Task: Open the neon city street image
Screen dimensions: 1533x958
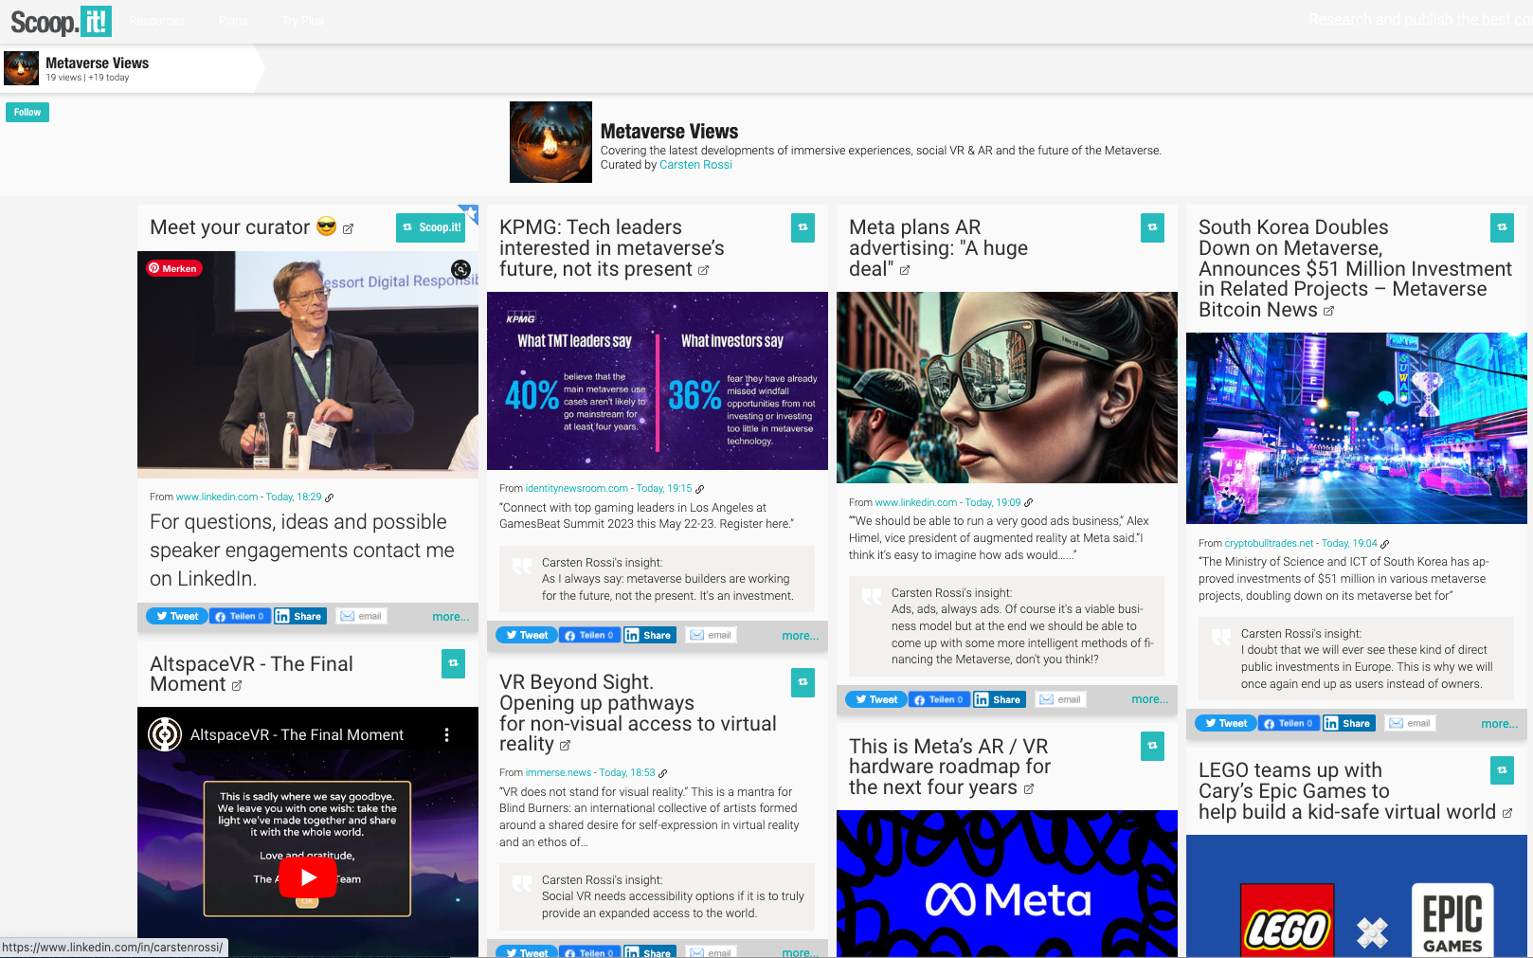Action: click(1357, 428)
